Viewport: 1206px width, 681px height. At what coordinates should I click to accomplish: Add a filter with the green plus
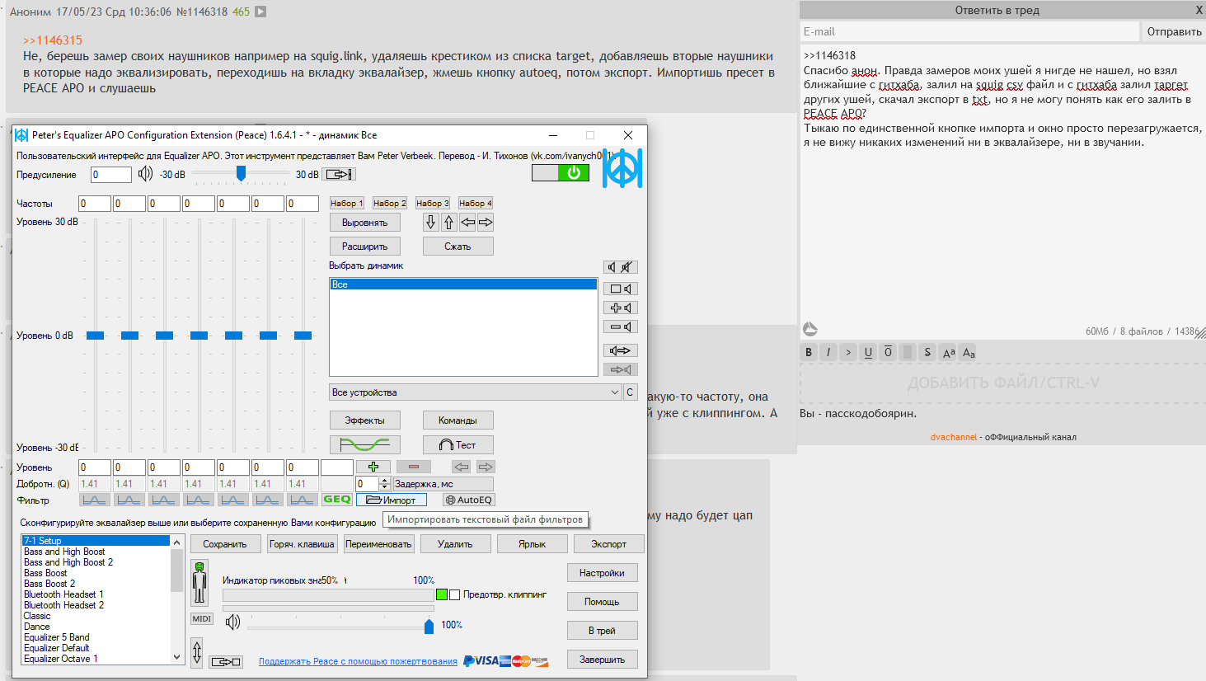click(x=373, y=467)
